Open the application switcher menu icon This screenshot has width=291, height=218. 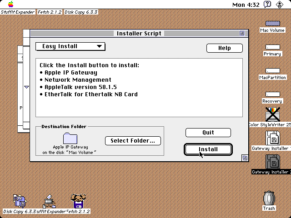click(280, 4)
